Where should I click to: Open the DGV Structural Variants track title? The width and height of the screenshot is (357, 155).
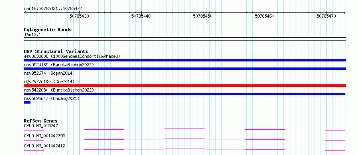[x=56, y=51]
